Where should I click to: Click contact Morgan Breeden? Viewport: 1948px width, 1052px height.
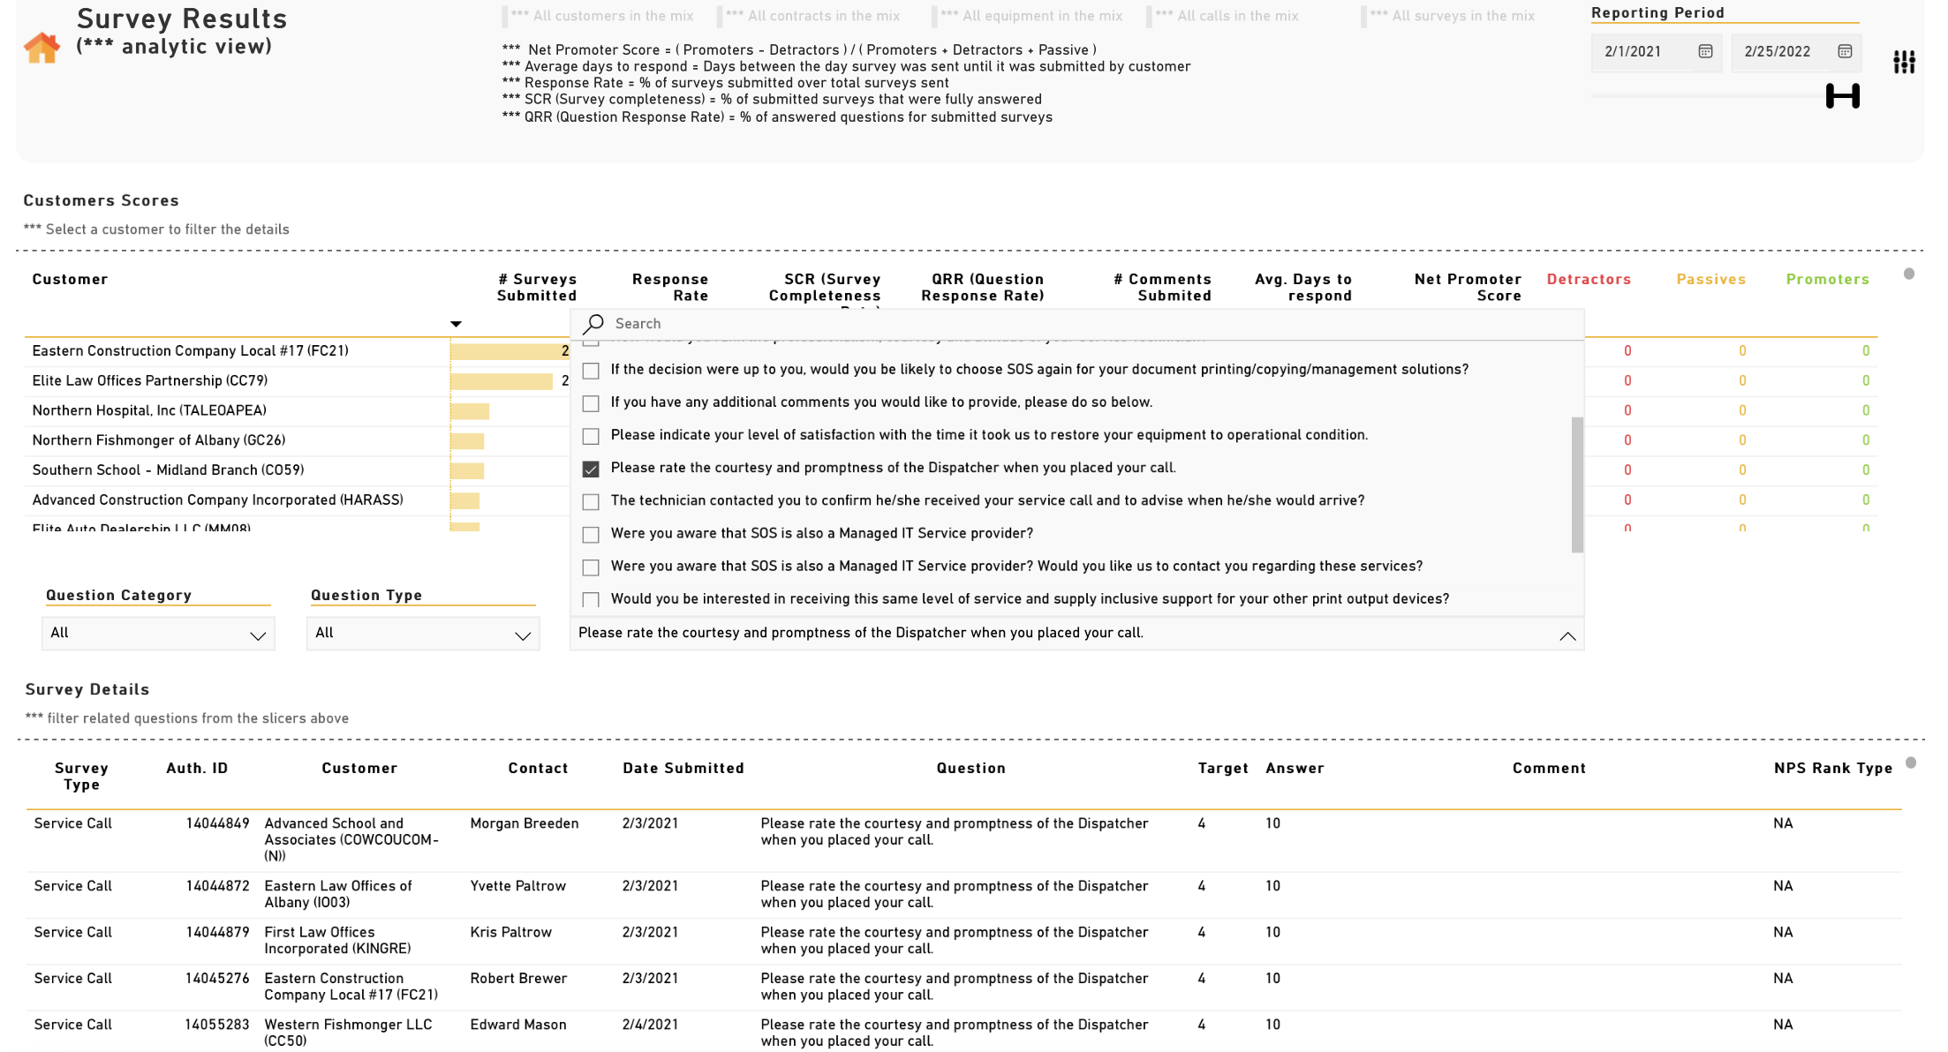point(524,823)
